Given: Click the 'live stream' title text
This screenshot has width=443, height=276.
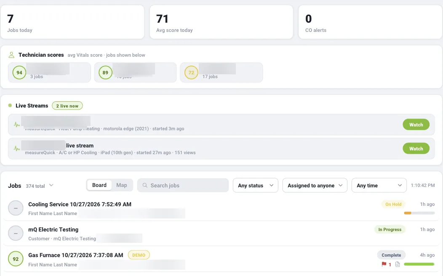Looking at the screenshot, I should [80, 145].
